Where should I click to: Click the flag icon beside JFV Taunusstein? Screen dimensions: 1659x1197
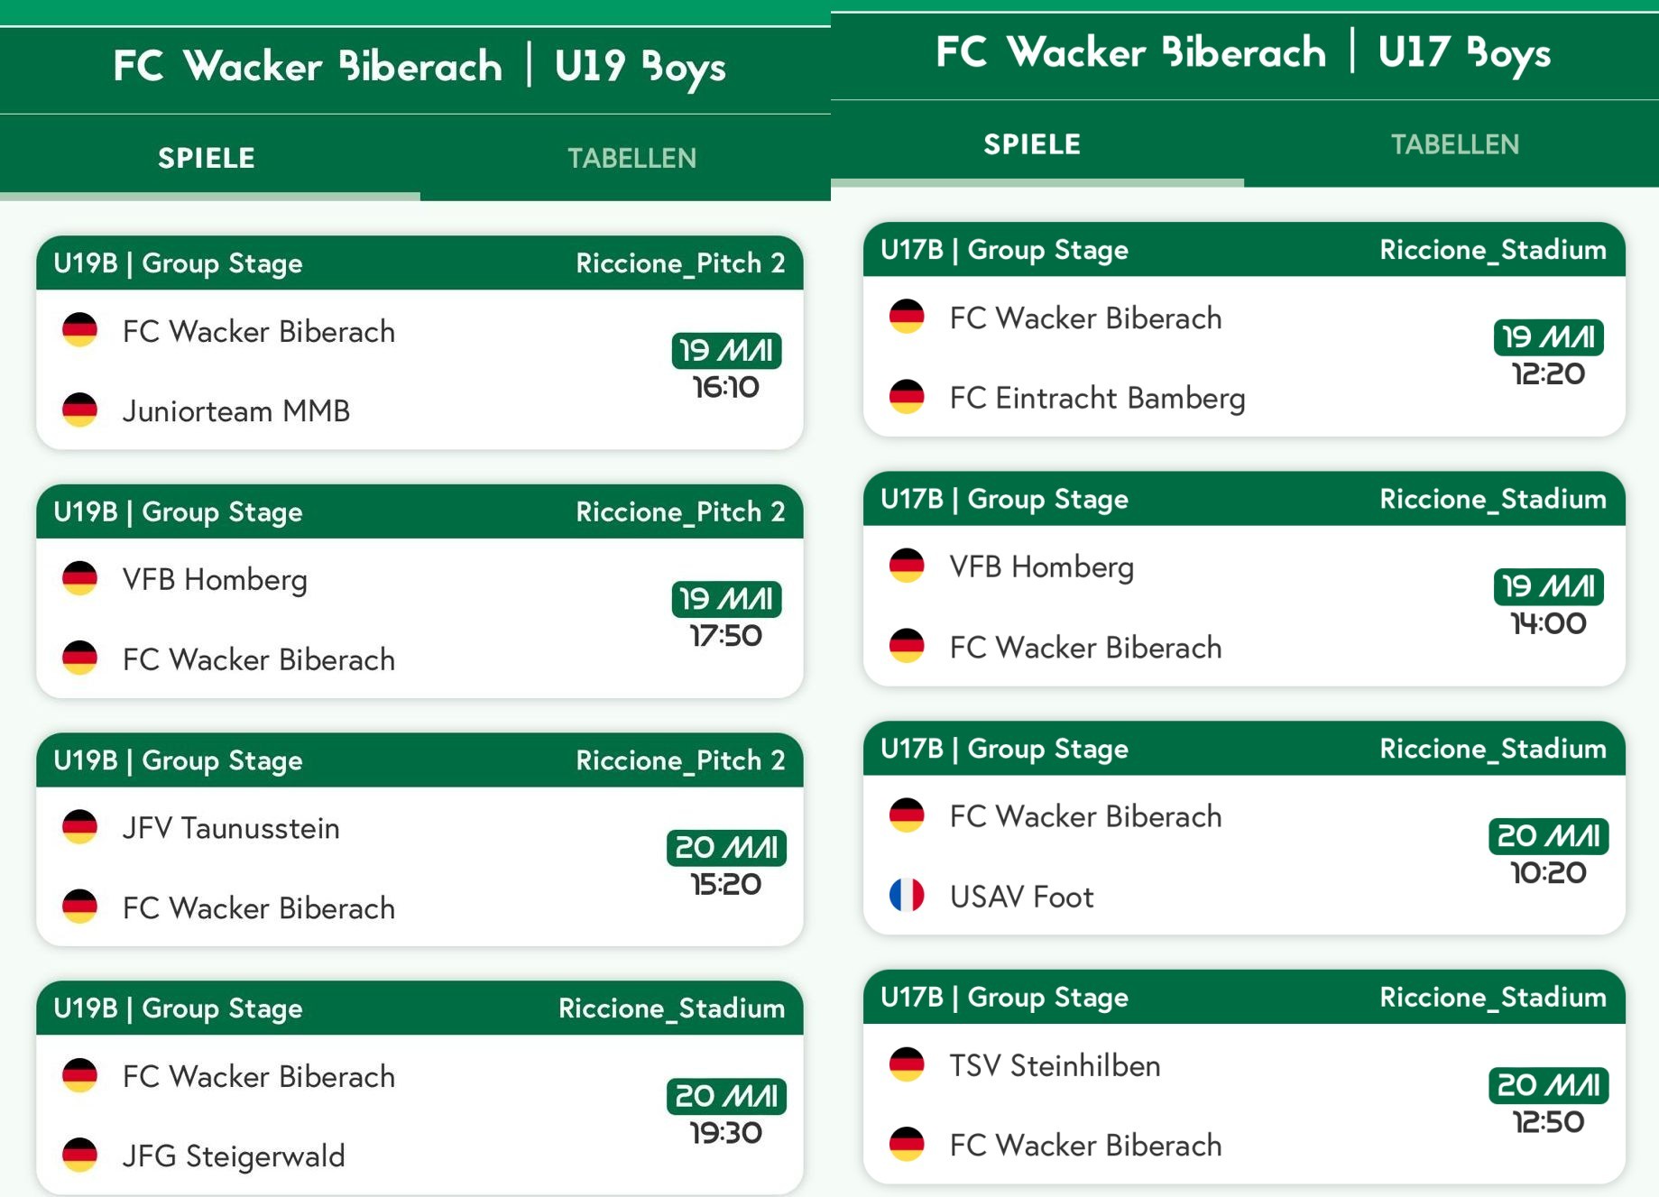click(79, 827)
